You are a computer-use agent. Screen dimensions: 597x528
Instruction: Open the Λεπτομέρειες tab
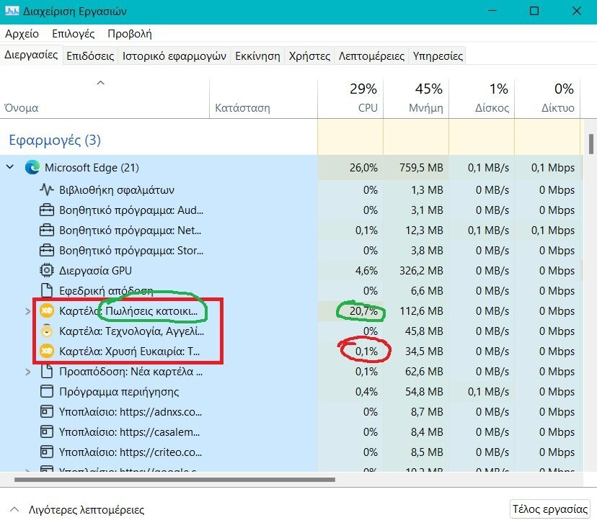[371, 56]
